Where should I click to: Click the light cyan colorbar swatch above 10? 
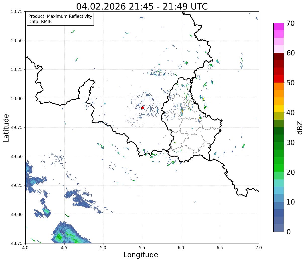tap(278, 190)
